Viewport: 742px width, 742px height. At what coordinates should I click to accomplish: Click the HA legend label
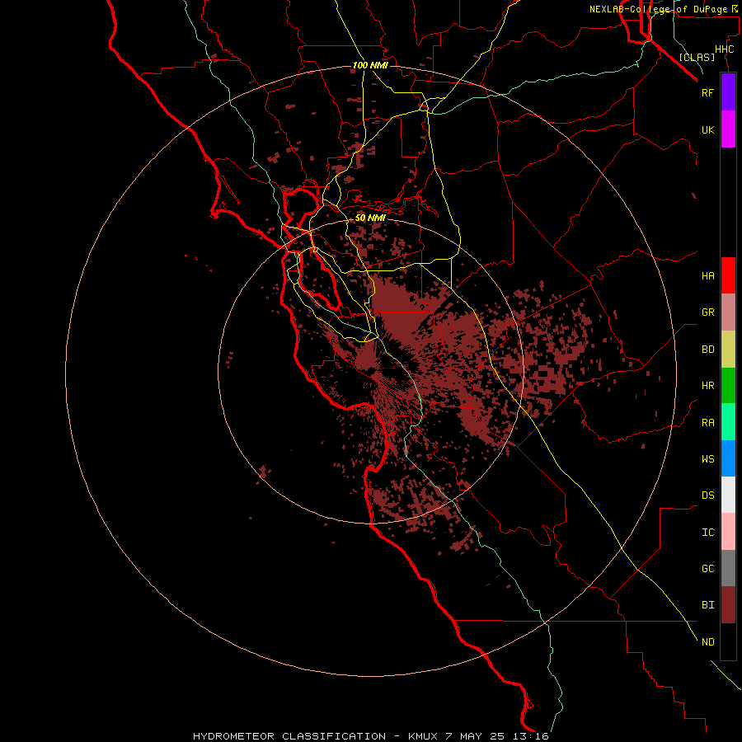[x=708, y=276]
